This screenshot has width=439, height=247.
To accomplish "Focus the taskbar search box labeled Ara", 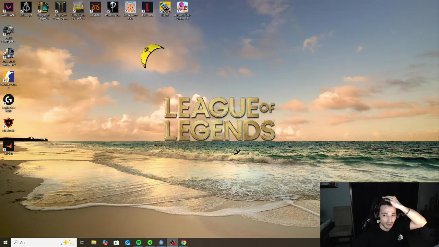I will click(x=44, y=243).
